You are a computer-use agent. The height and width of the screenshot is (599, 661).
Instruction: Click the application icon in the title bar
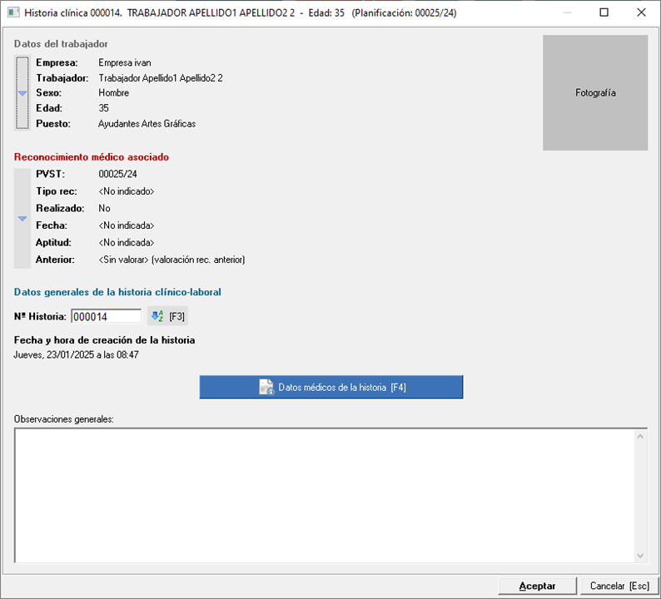[12, 12]
